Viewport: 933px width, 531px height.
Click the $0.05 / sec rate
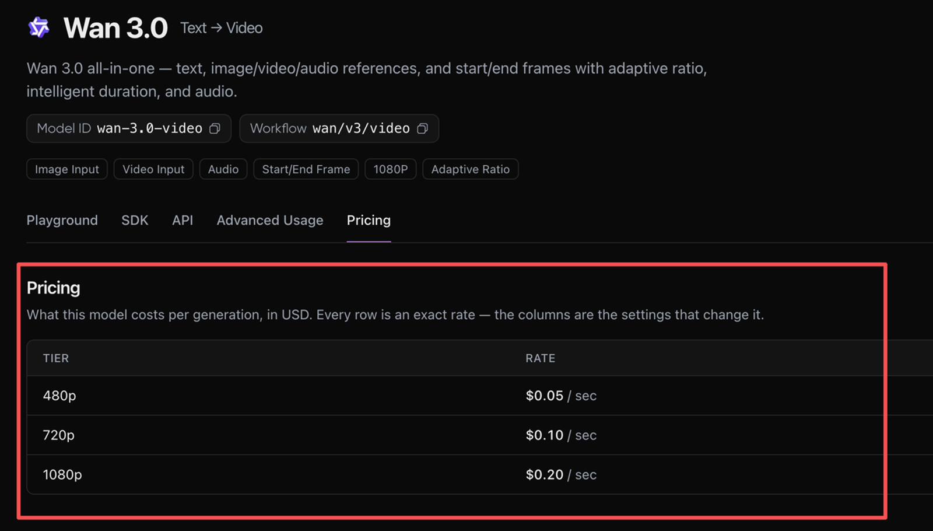pos(561,396)
